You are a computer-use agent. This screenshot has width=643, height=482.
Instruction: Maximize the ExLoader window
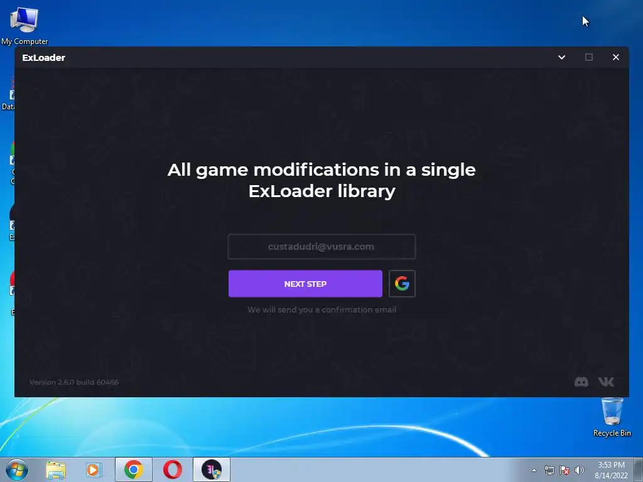(589, 57)
